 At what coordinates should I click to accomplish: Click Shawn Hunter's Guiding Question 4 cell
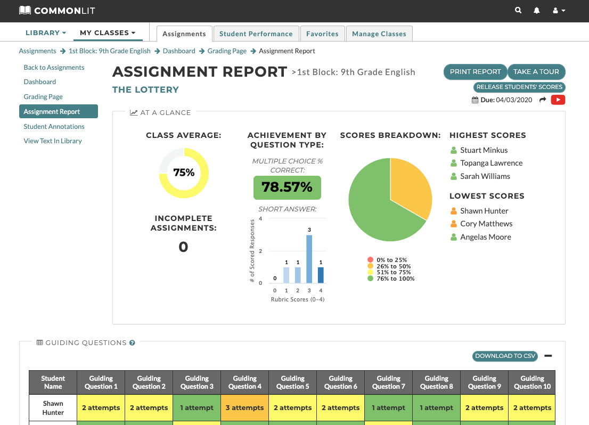click(244, 408)
